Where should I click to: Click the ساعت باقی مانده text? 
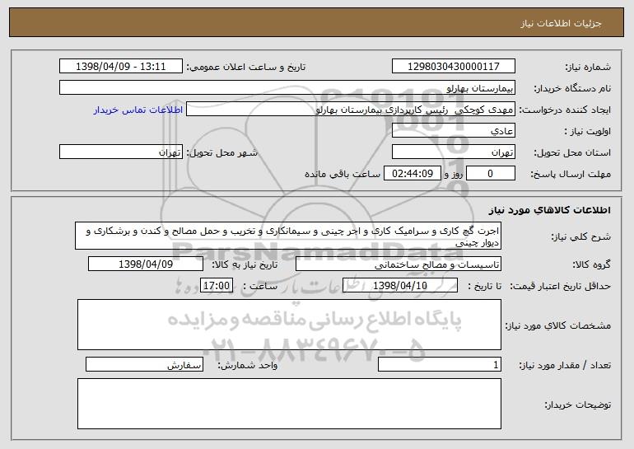(x=342, y=174)
